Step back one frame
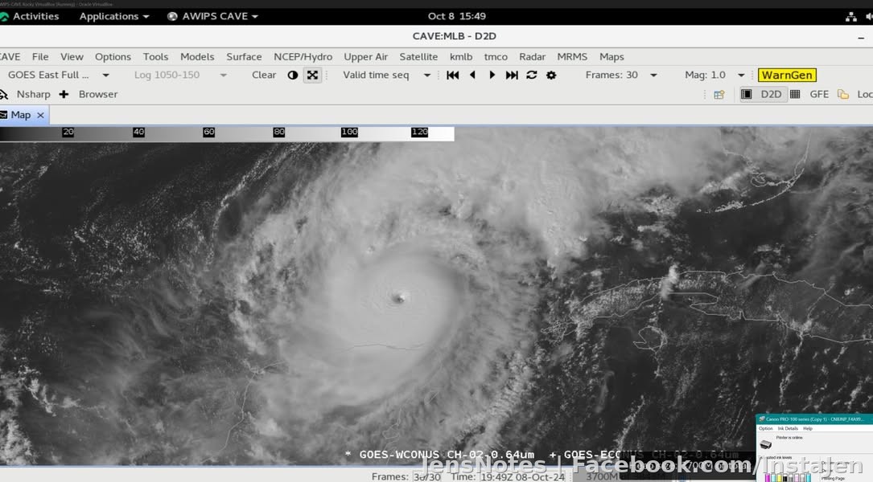This screenshot has height=482, width=873. pos(472,75)
